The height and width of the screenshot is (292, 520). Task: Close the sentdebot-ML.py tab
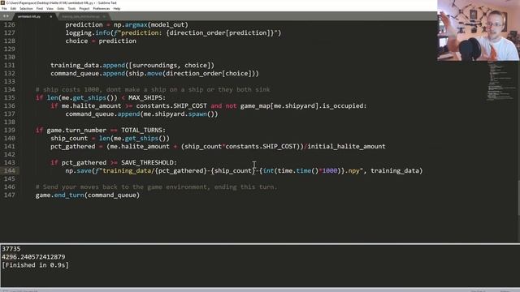tap(50, 16)
